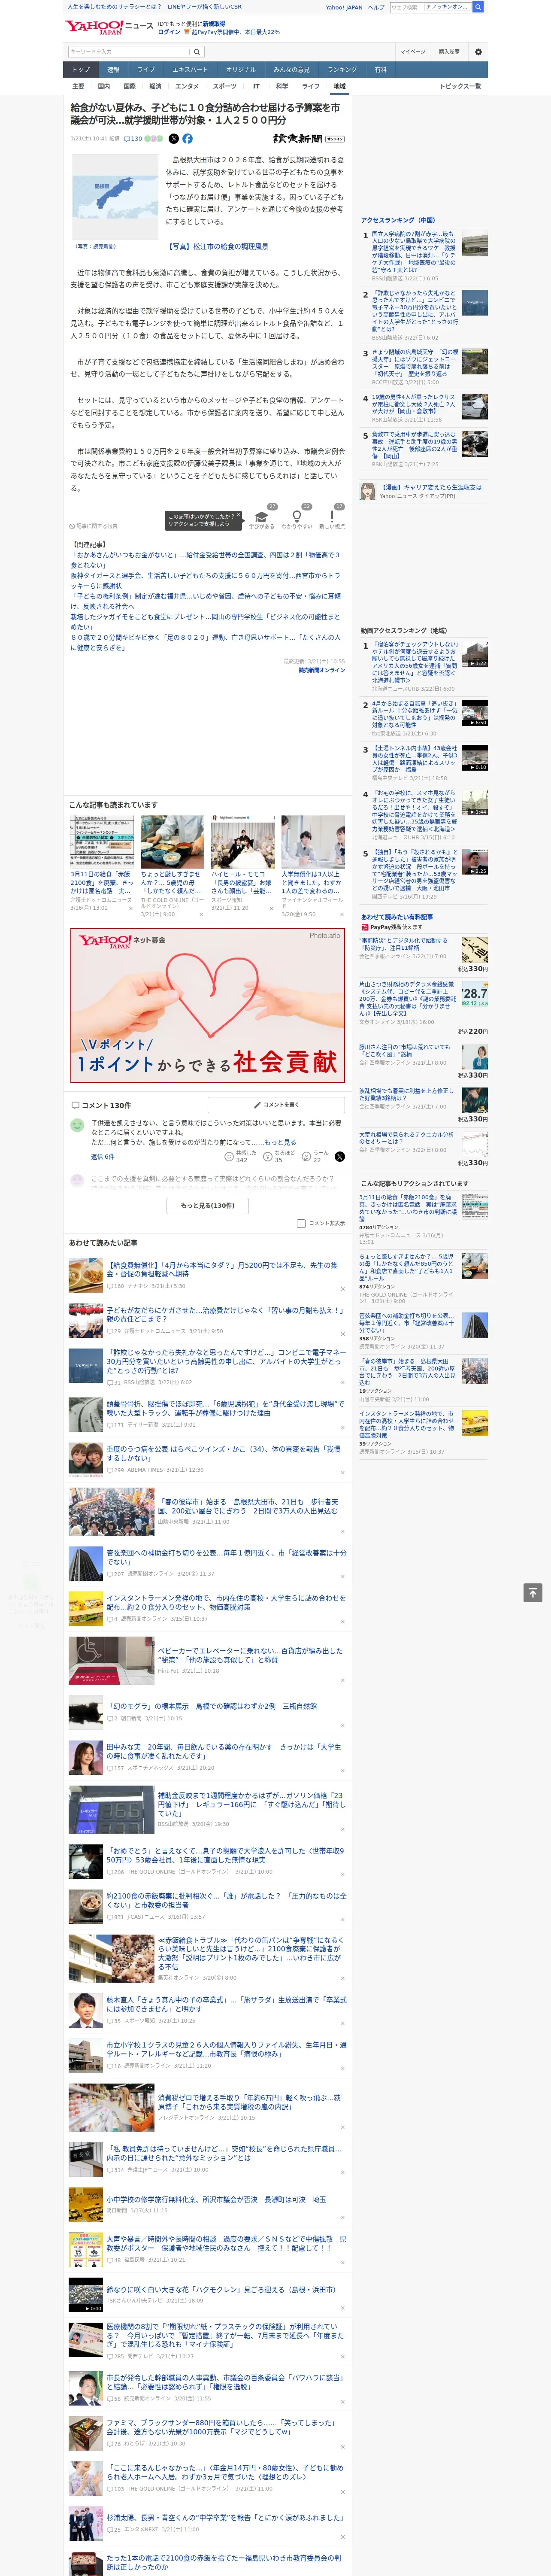Open the IT category

point(256,86)
